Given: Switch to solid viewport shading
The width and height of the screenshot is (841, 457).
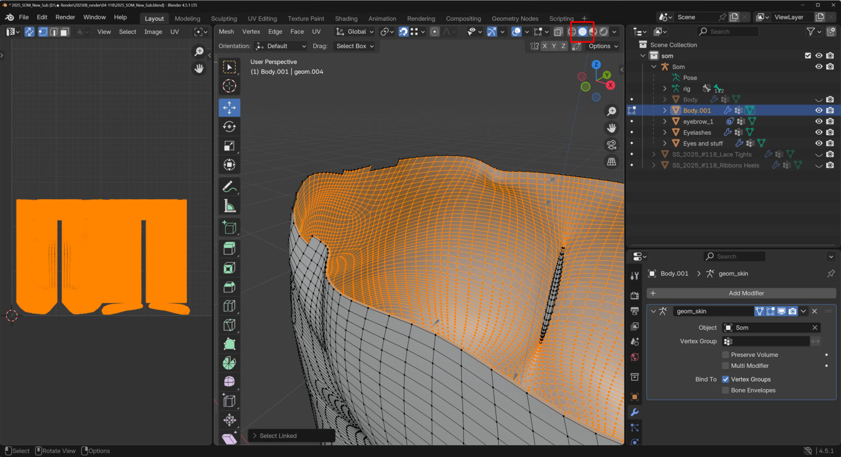Looking at the screenshot, I should coord(583,32).
